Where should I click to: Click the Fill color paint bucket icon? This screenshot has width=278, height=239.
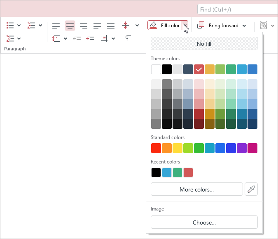[x=153, y=26]
